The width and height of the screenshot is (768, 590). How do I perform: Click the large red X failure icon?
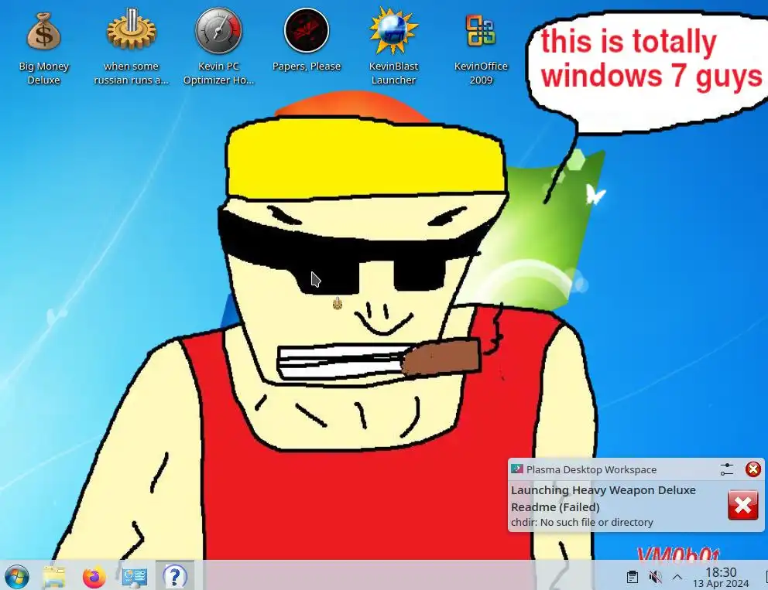[743, 505]
